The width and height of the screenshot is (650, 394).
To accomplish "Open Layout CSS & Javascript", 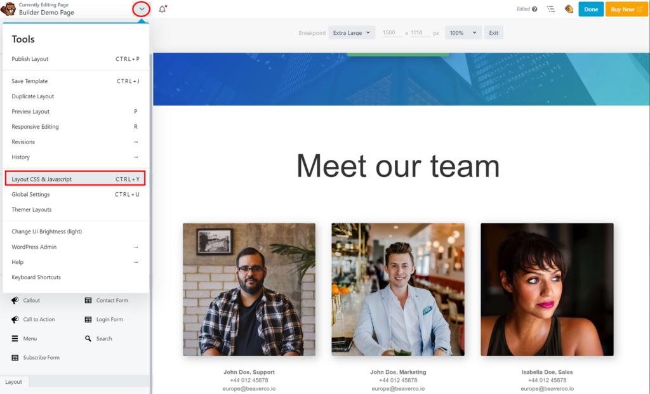I will click(x=76, y=179).
